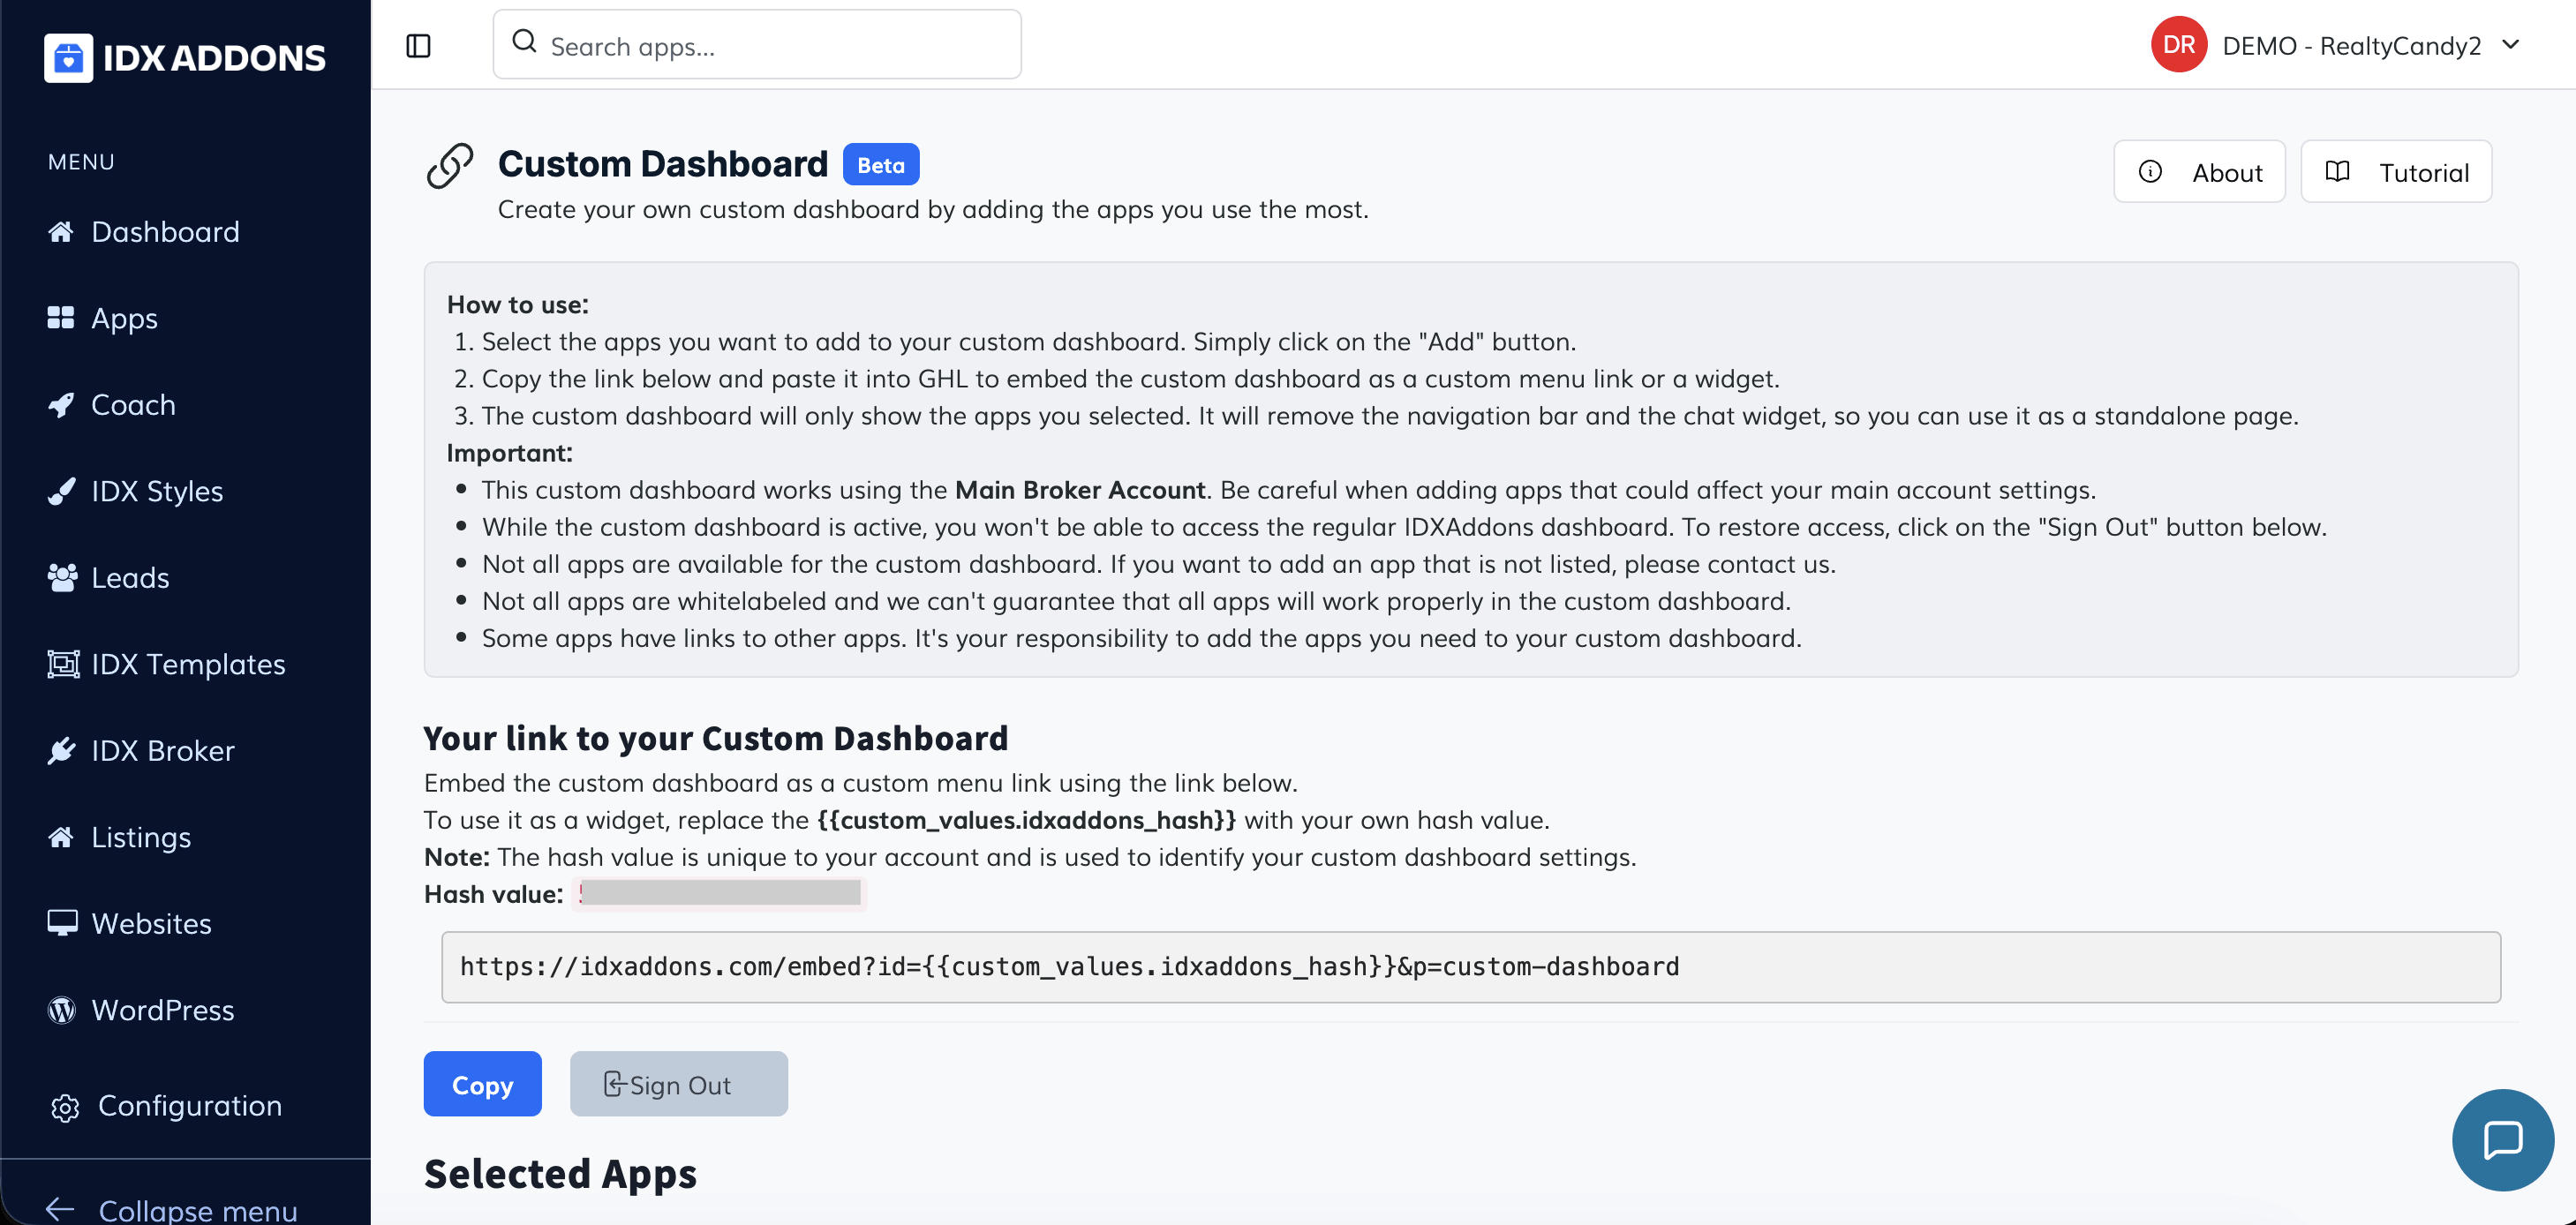Open the About info button
This screenshot has height=1225, width=2576.
click(2199, 172)
